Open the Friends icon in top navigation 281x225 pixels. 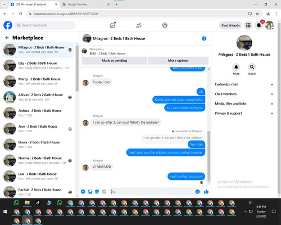(139, 25)
